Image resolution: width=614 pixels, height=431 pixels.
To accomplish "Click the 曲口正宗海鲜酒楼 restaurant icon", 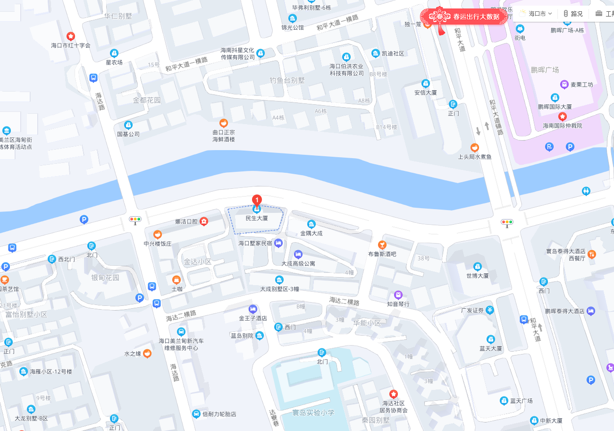I will click(223, 123).
